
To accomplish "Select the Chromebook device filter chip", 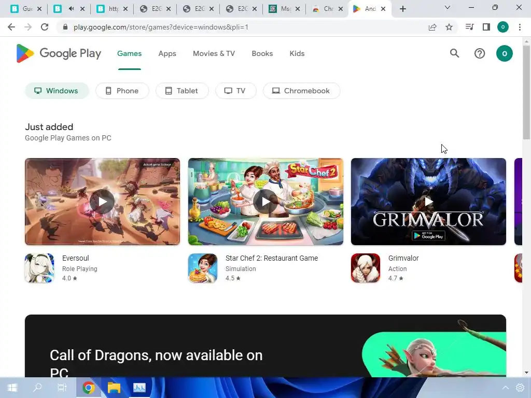I will click(301, 91).
